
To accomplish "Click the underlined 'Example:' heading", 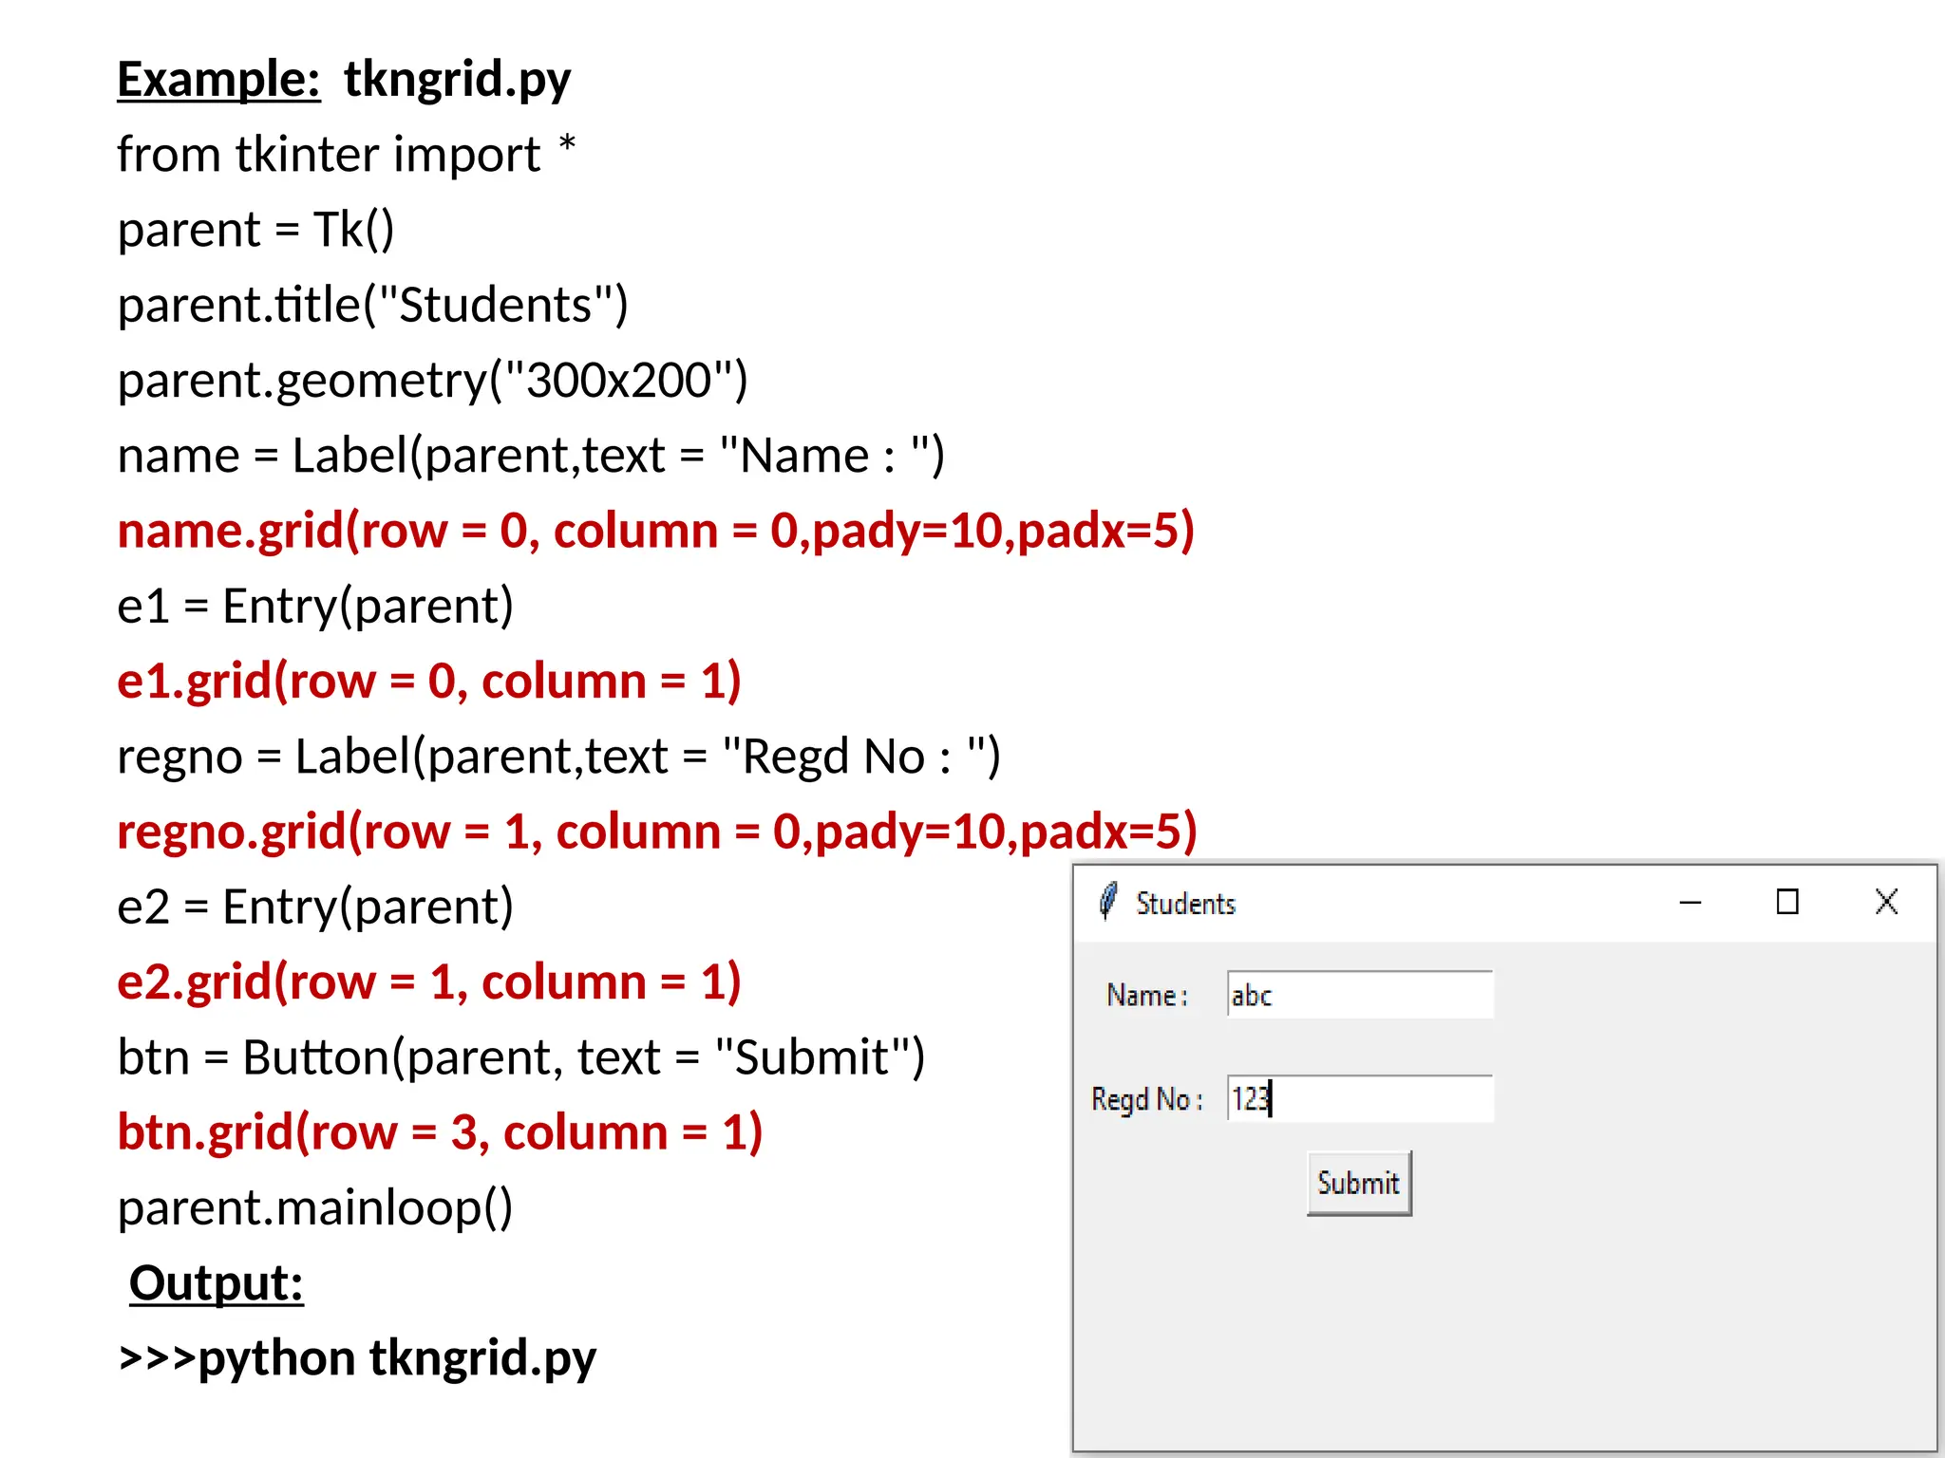I will click(218, 79).
